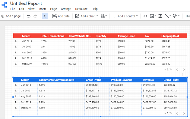Click the Redo arrow icon
The image size is (190, 119).
35,16
